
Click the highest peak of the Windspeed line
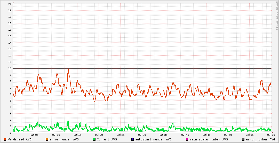(x=68, y=69)
